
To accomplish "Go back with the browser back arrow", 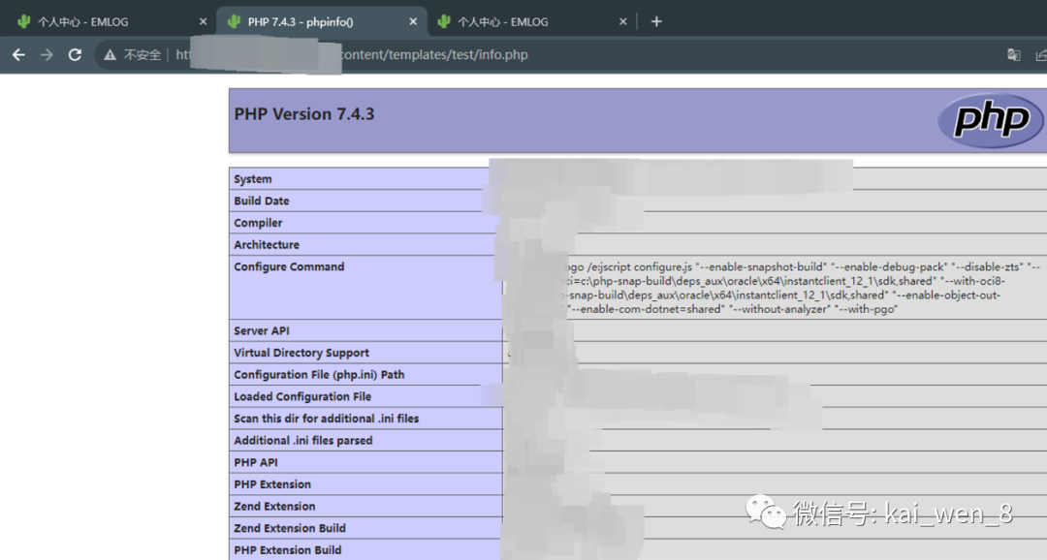I will point(18,54).
